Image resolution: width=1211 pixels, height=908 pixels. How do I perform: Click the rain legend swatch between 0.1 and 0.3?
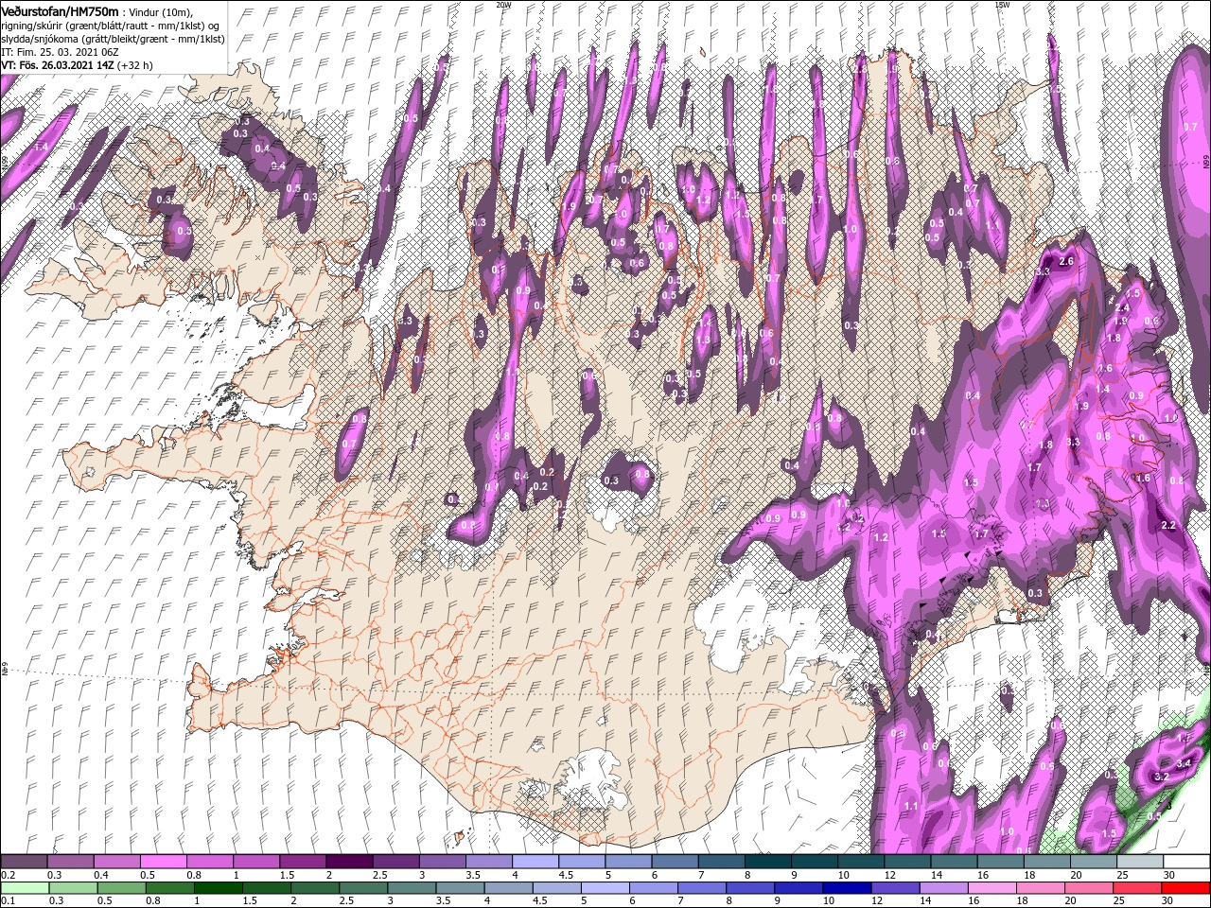pyautogui.click(x=24, y=889)
